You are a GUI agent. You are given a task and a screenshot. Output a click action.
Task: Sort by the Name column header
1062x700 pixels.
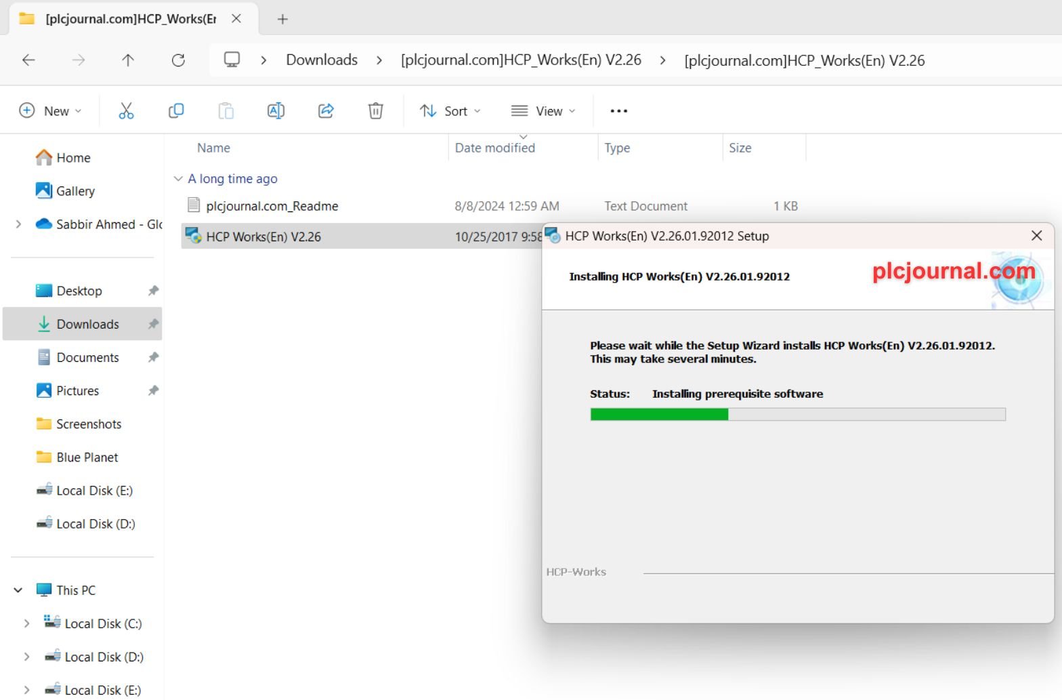pos(213,148)
